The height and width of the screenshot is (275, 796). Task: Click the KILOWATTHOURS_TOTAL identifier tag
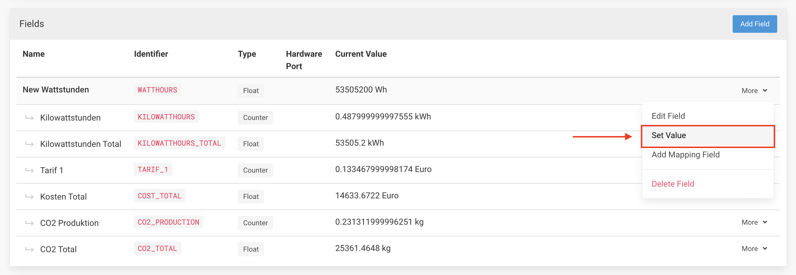point(179,143)
